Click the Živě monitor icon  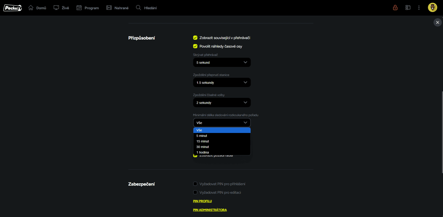pos(56,8)
